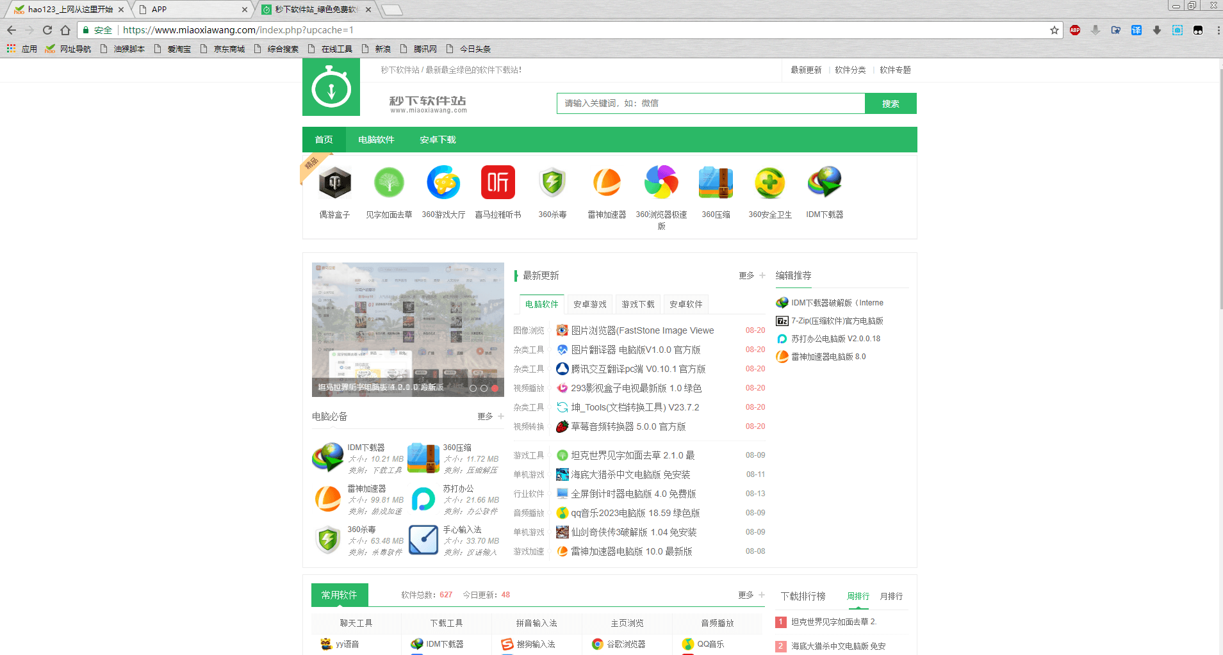Open the 首页 navigation tab
The image size is (1223, 655).
pos(324,140)
